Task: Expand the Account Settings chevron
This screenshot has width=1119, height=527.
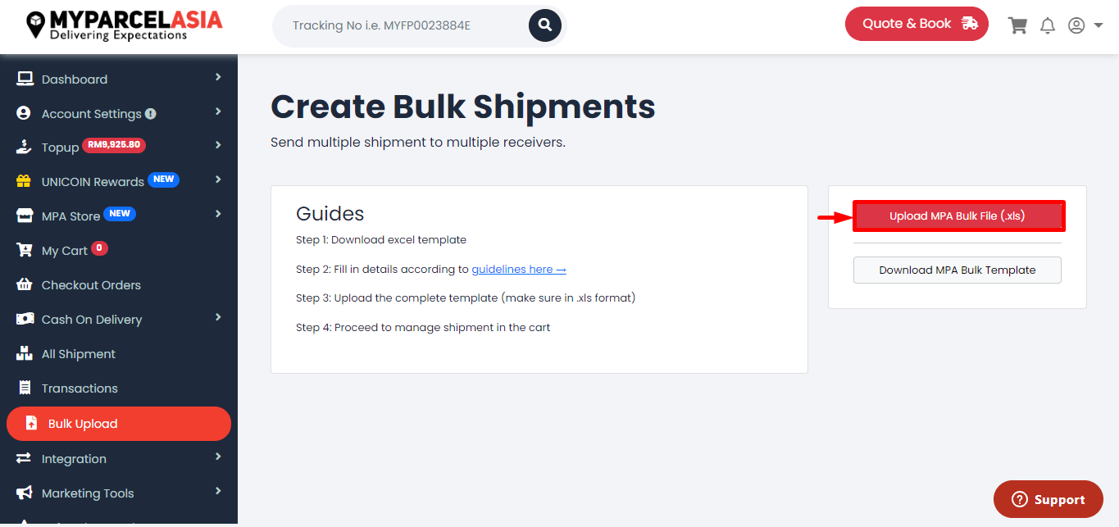Action: coord(218,111)
